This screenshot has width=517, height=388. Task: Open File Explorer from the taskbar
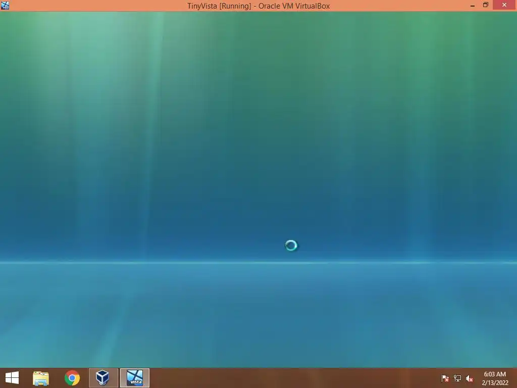(x=41, y=378)
